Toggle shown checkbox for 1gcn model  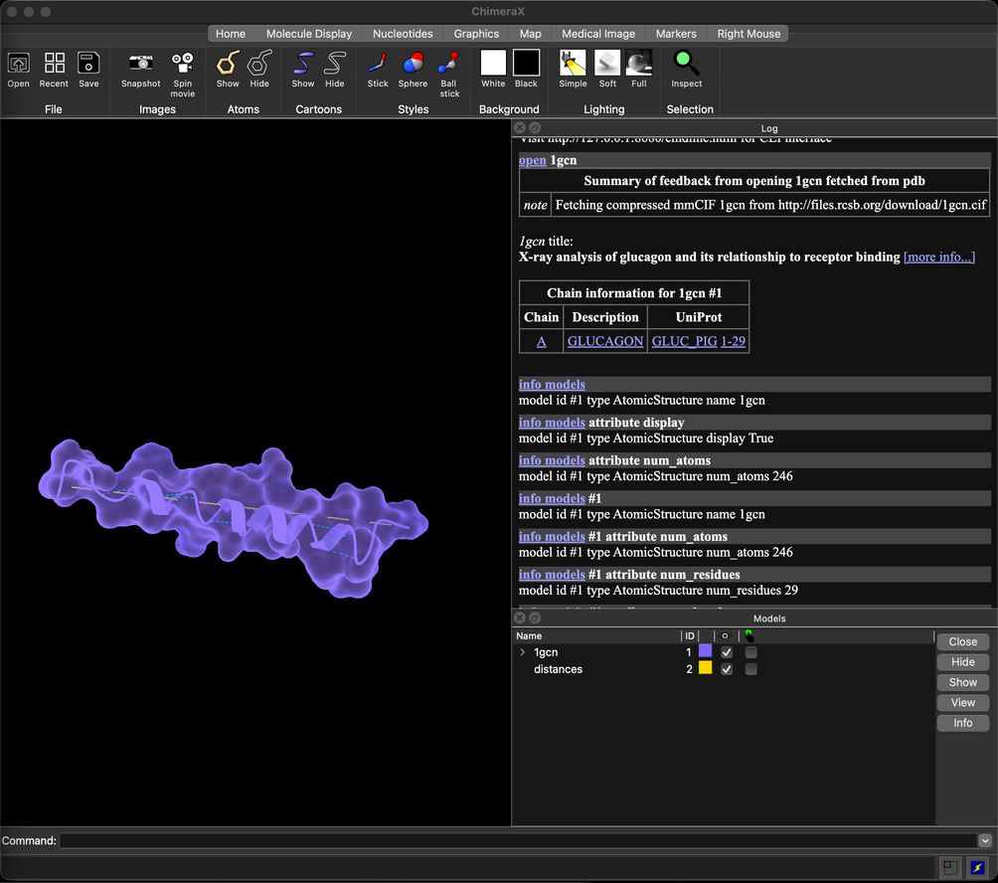(x=727, y=652)
